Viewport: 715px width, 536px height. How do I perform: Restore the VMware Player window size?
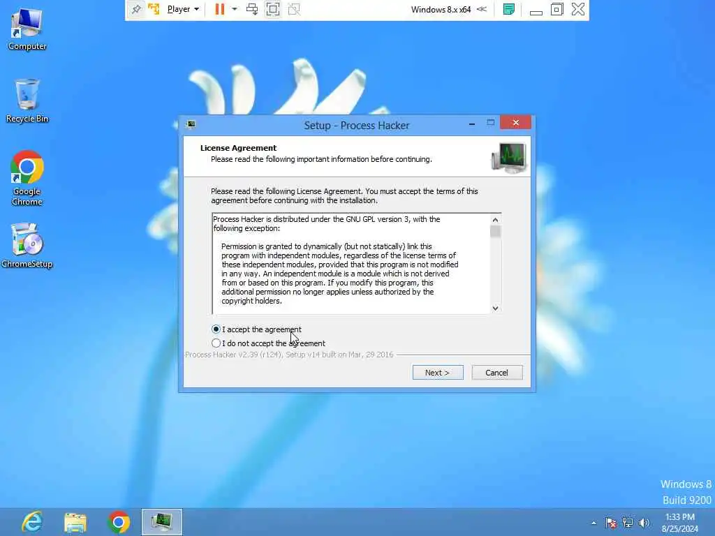click(556, 9)
